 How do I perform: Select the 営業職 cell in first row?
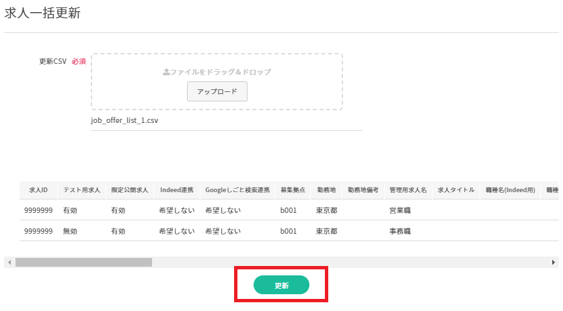coord(400,210)
